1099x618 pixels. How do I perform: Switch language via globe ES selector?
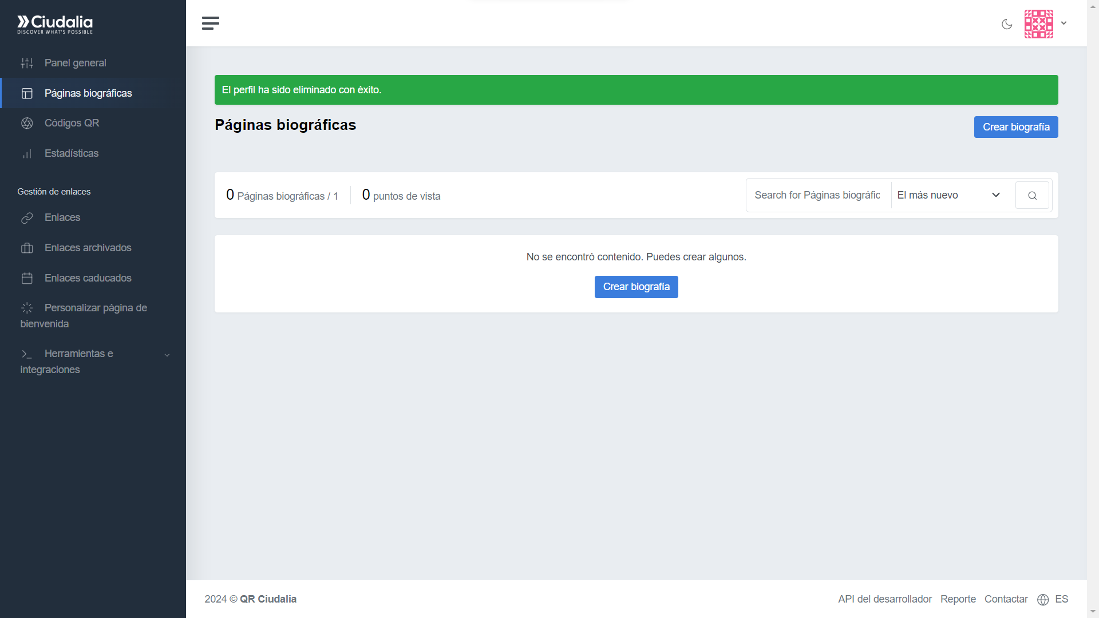(1053, 599)
